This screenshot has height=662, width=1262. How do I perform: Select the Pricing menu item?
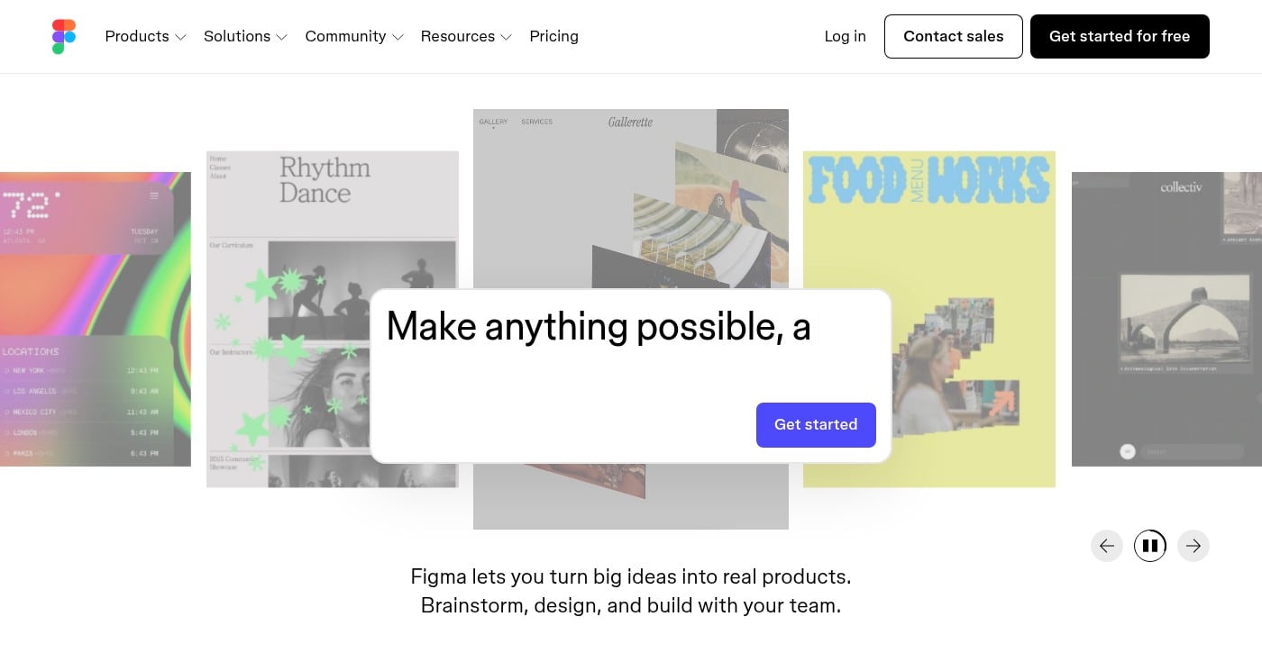pyautogui.click(x=553, y=36)
